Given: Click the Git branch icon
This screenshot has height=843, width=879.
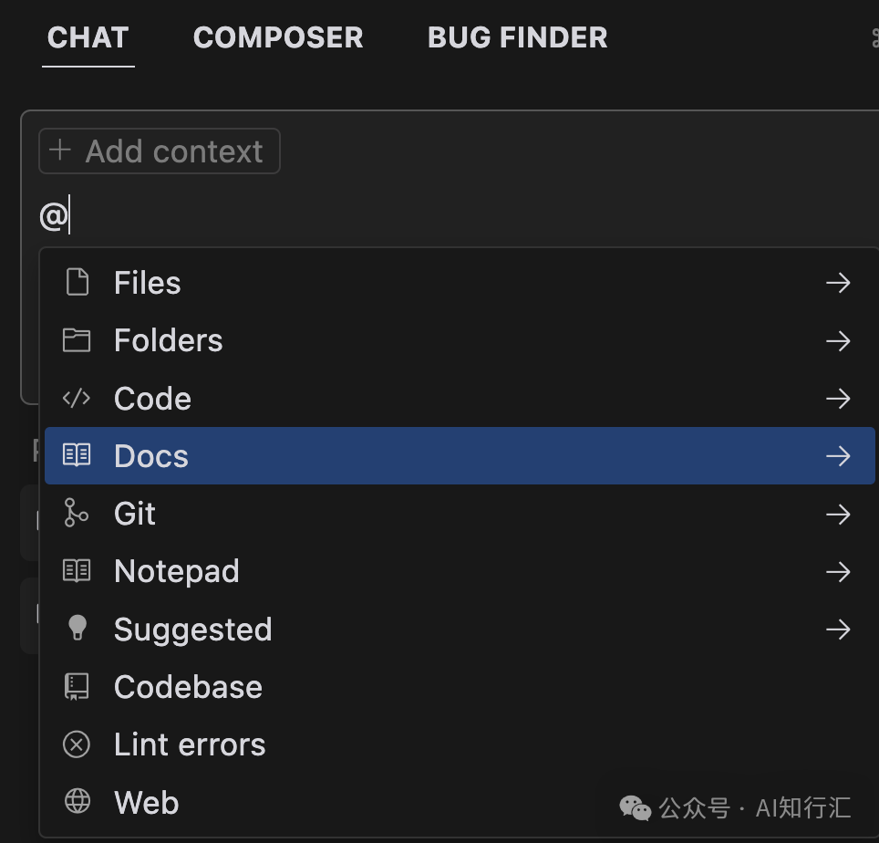Looking at the screenshot, I should pyautogui.click(x=77, y=513).
